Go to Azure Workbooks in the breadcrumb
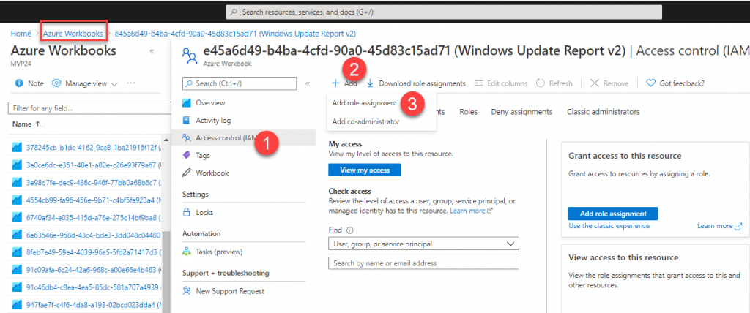 click(x=73, y=34)
